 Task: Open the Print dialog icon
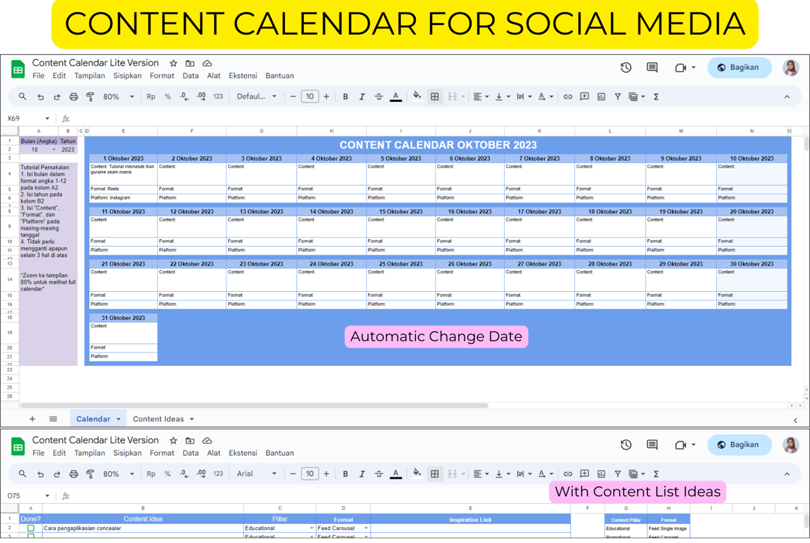click(74, 97)
